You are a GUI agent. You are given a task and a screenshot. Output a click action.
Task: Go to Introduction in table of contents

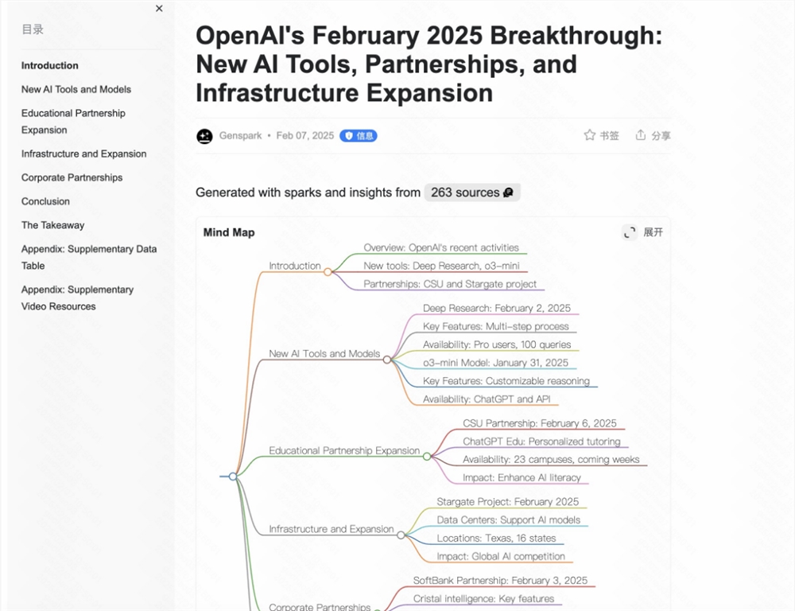(50, 66)
